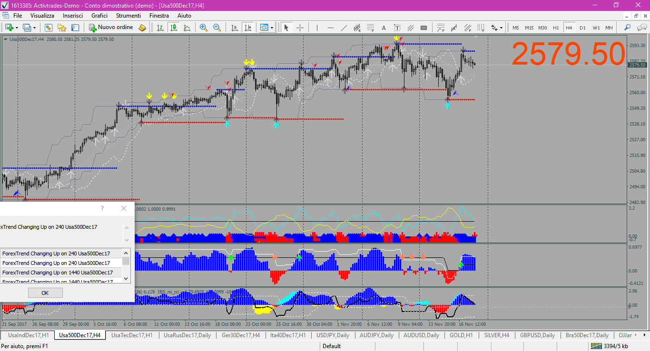Switch to GOLD,H1 chart tab
Screen dimensions: 650x351
pos(461,335)
